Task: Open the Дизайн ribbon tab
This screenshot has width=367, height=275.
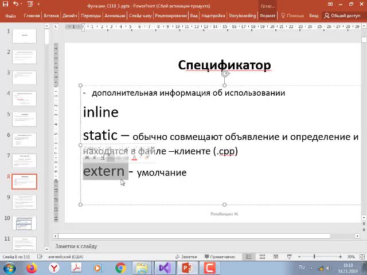Action: pyautogui.click(x=70, y=15)
